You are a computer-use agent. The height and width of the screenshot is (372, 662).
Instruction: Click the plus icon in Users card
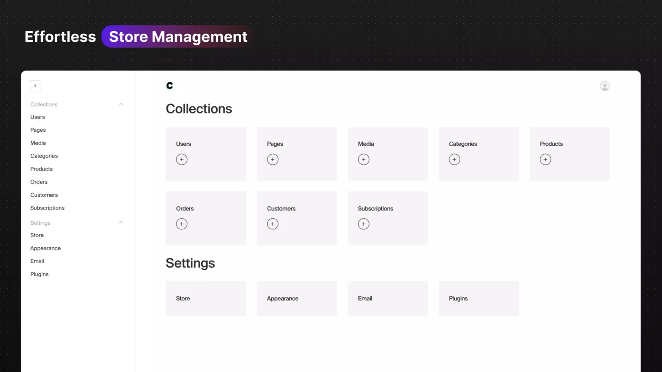click(182, 159)
